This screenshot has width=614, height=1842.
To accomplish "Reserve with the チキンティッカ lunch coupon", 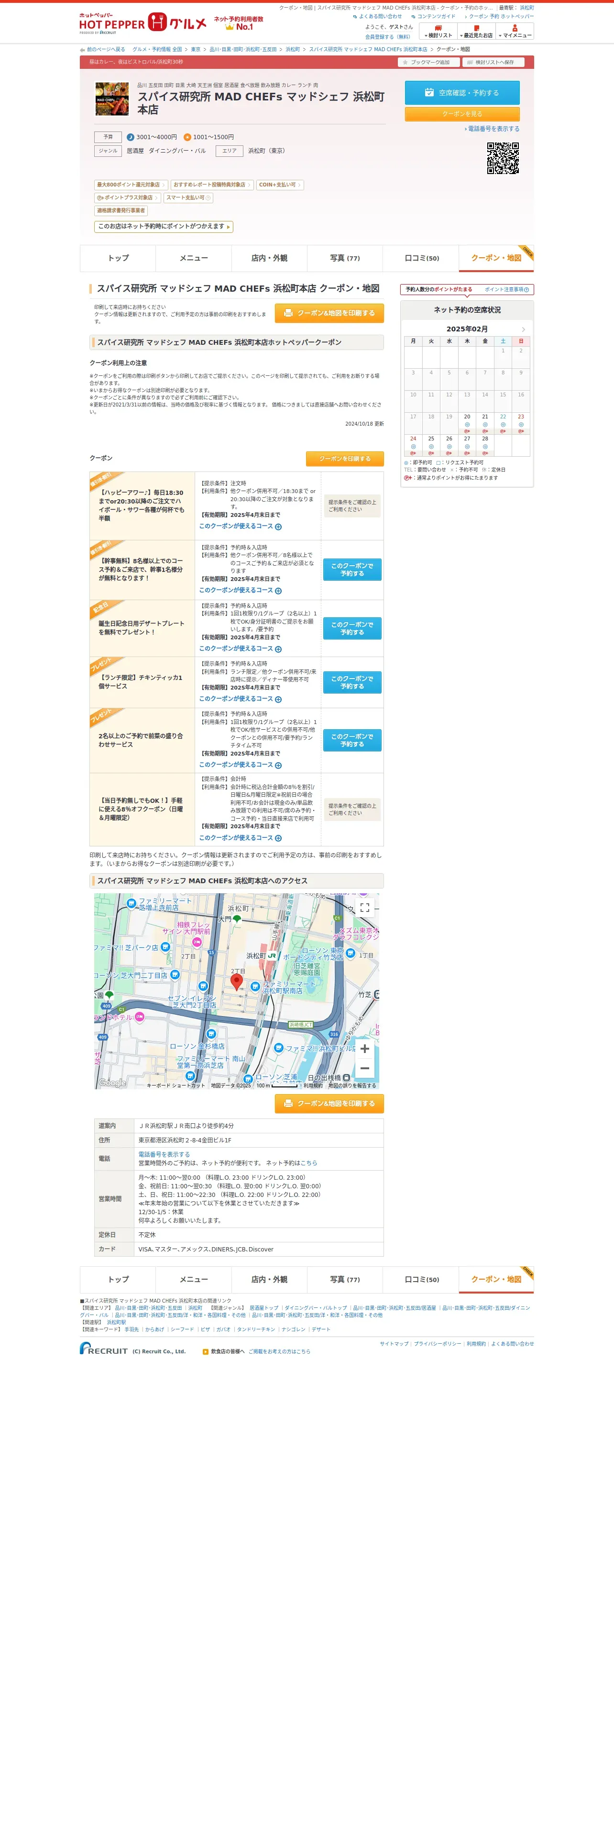I will coord(351,682).
